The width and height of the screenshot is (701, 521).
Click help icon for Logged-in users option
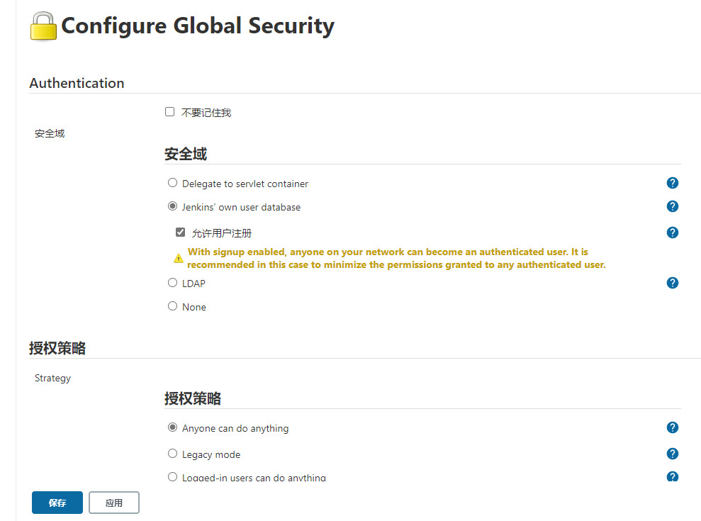pyautogui.click(x=673, y=476)
